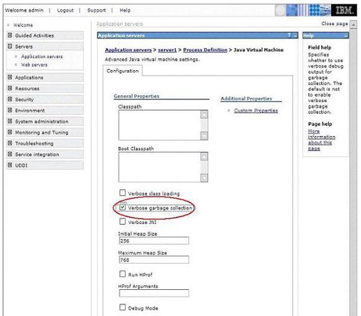This screenshot has height=316, width=361.
Task: Collapse the Servers section
Action: (x=10, y=46)
